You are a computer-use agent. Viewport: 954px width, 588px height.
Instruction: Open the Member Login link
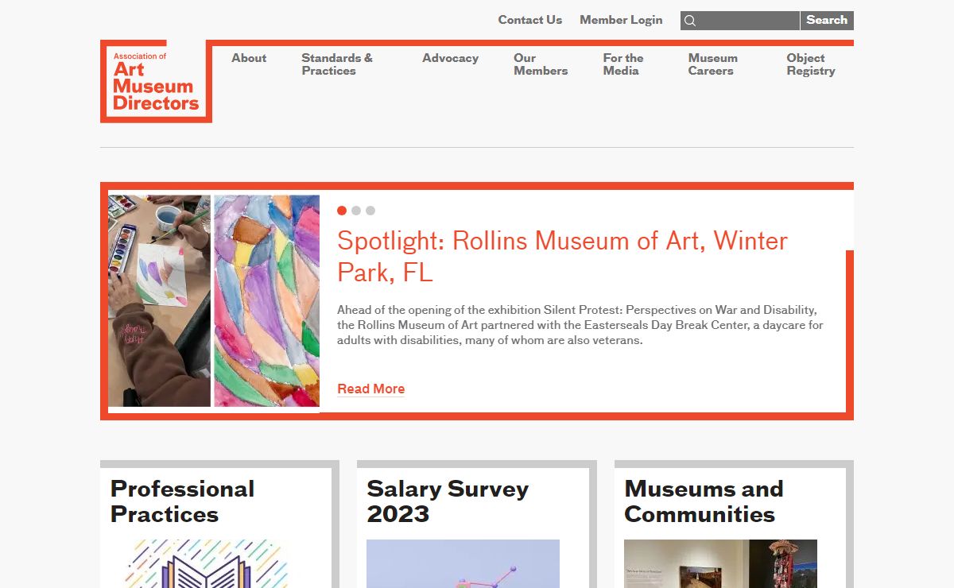(621, 20)
